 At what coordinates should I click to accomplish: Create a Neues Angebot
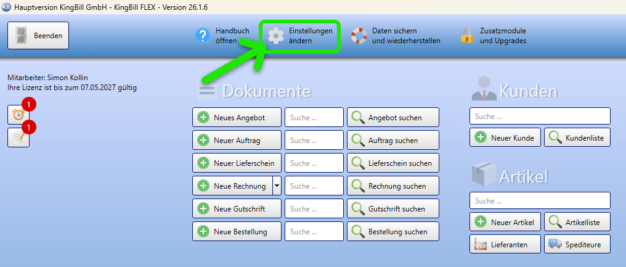tap(237, 118)
